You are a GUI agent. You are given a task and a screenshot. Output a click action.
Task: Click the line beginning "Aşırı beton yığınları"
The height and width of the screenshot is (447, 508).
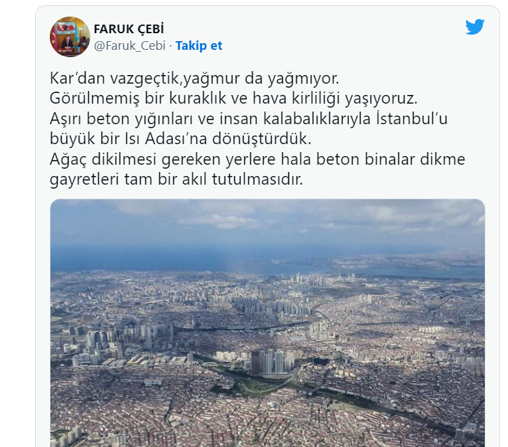(x=248, y=119)
